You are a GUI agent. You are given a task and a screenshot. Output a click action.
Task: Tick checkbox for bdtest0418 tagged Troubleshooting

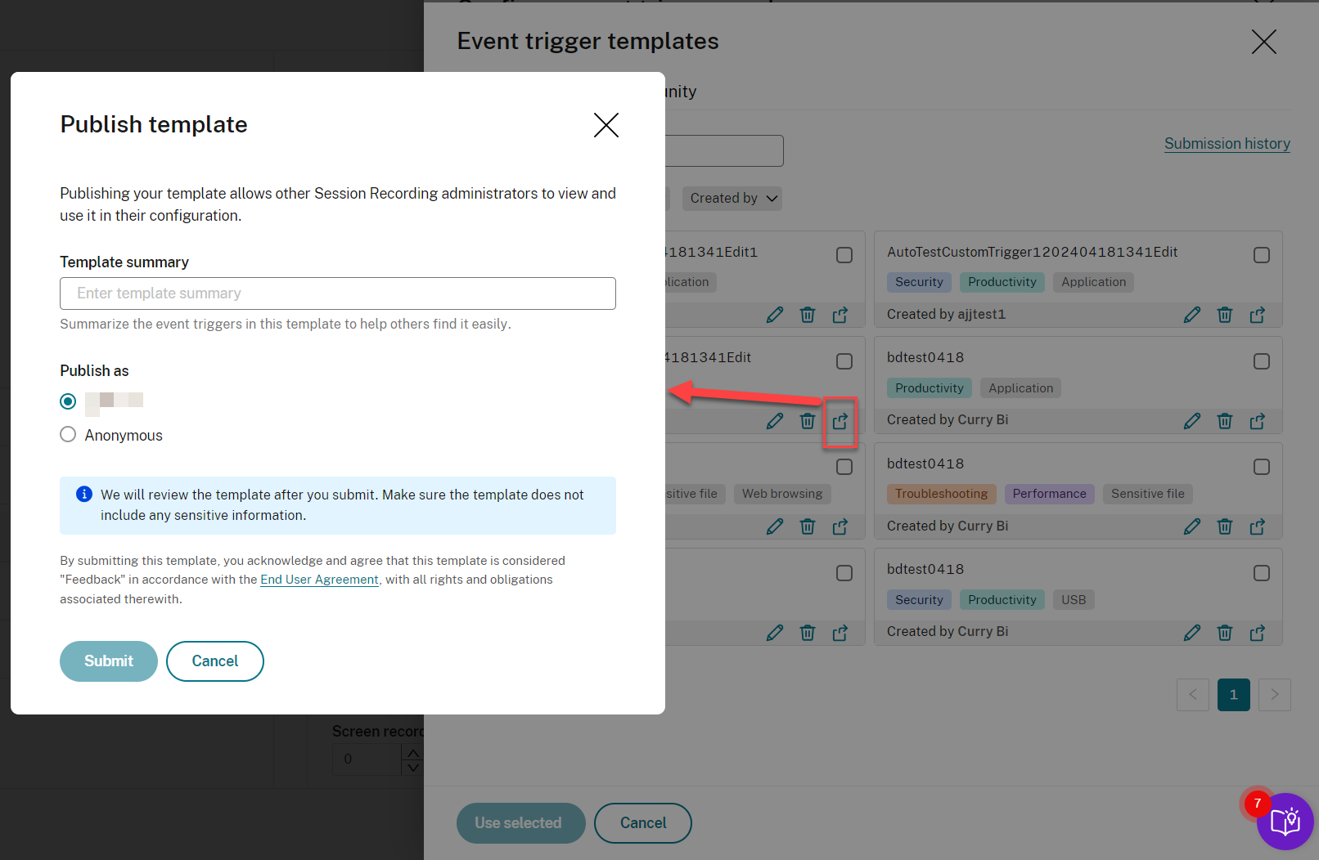coord(1262,467)
